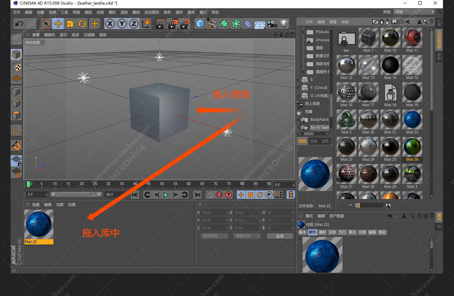This screenshot has height=296, width=454.
Task: Open 用户数据 in attribute manager
Action: [x=336, y=216]
